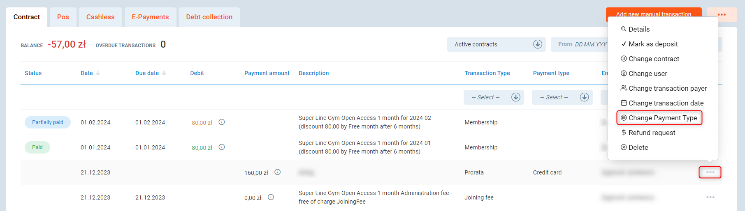Screen dimensions: 745x211
Task: Click the Partially paid status badge
Action: tap(48, 122)
